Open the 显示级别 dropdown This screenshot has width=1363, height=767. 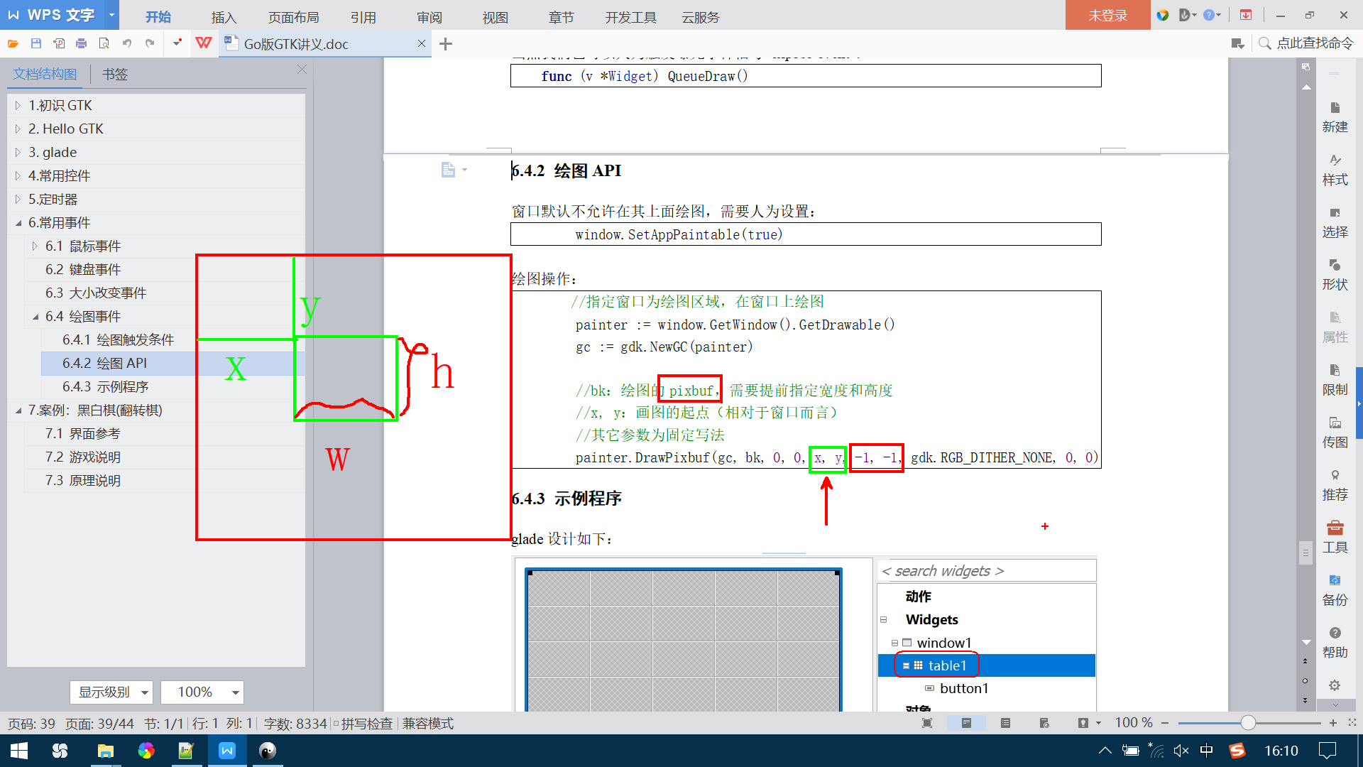(111, 692)
